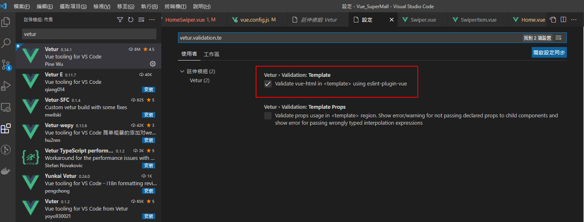The height and width of the screenshot is (222, 584).
Task: Open Source Control view with badge 5
Action: coord(6,65)
